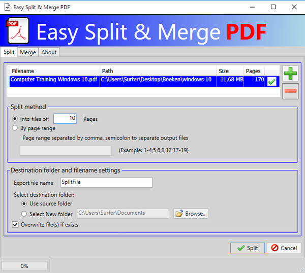Viewport: 305px width, 273px height.
Task: Open the About tab
Action: pyautogui.click(x=49, y=52)
